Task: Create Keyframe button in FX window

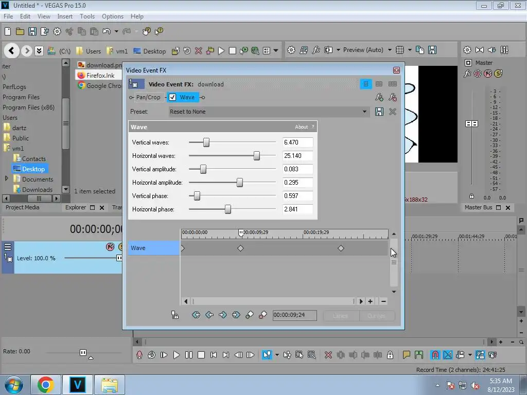Action: (250, 315)
